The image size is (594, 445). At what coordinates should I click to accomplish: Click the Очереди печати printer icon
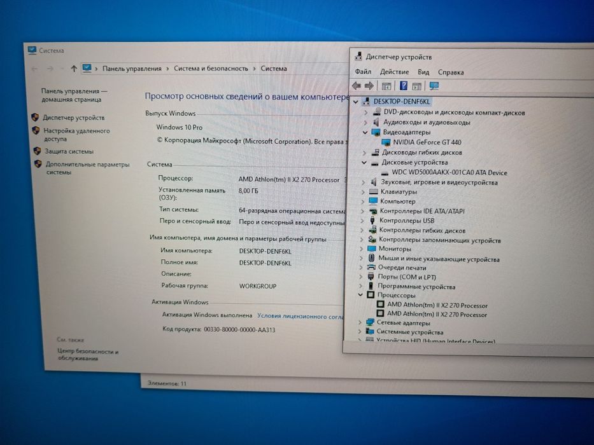coord(371,267)
